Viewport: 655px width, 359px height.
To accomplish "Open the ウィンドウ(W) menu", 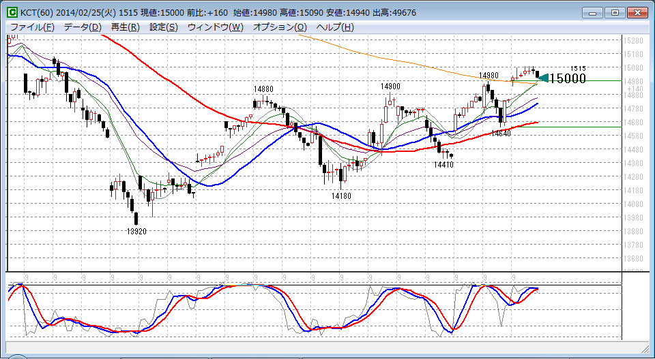I will point(215,27).
